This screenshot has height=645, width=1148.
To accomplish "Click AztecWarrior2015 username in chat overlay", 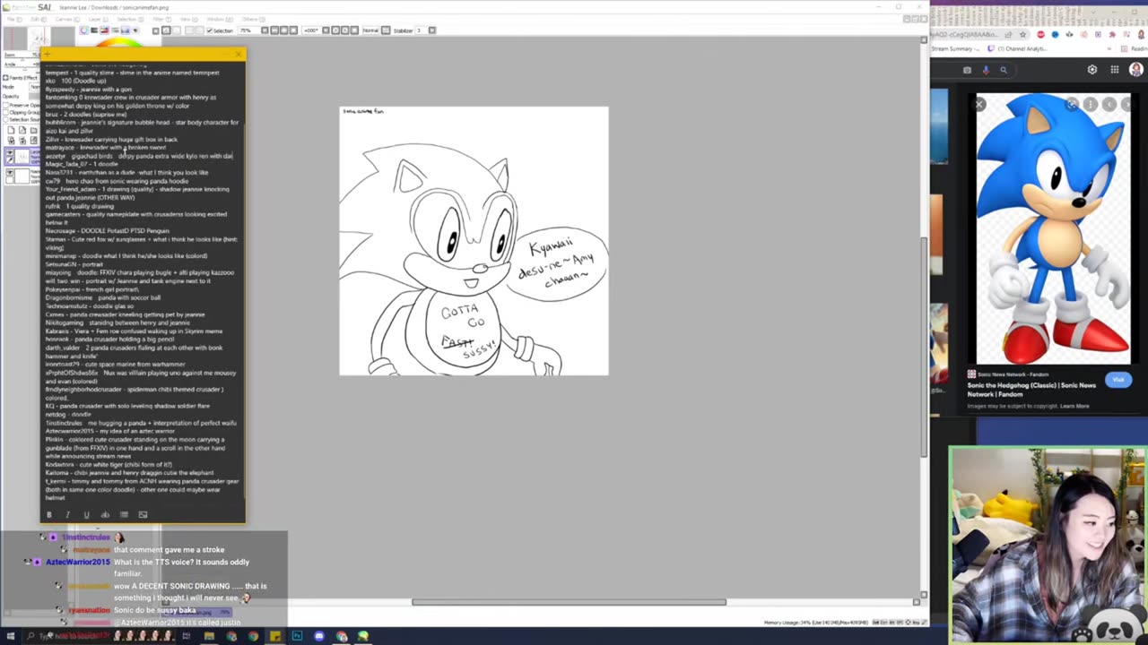I will [x=78, y=562].
